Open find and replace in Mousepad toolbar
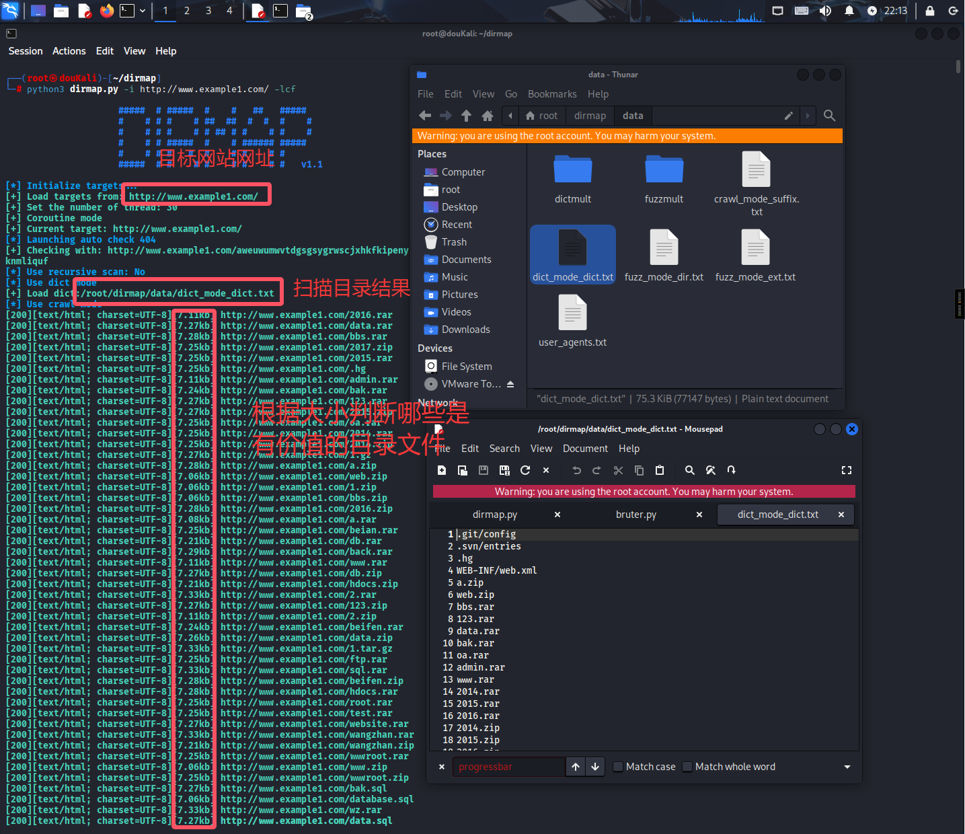Screen dimensions: 965x834 click(x=710, y=470)
